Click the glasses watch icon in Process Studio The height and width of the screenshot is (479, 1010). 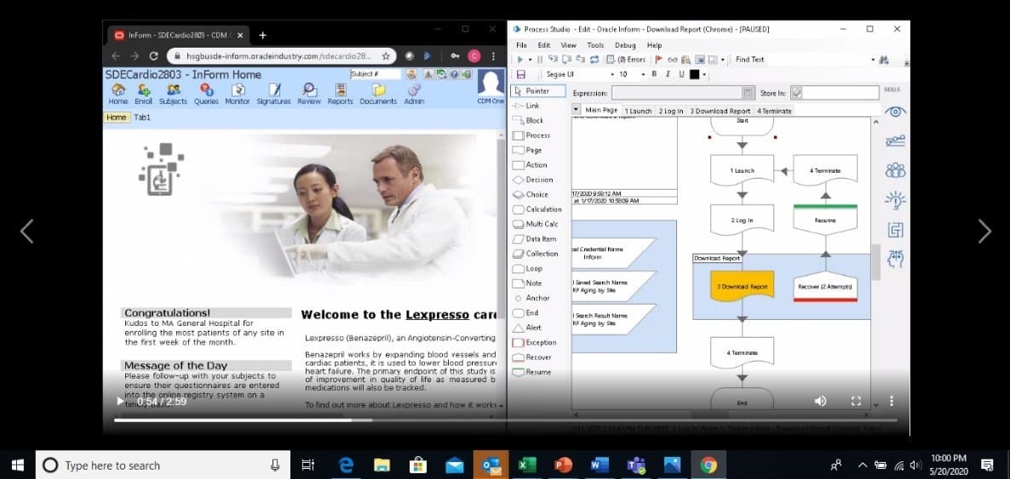pyautogui.click(x=674, y=60)
